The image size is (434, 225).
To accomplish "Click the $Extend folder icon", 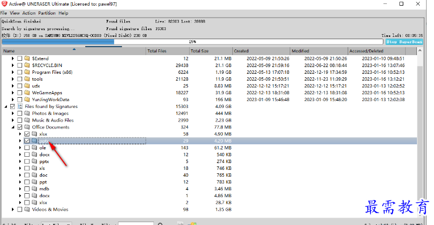I will pos(27,59).
